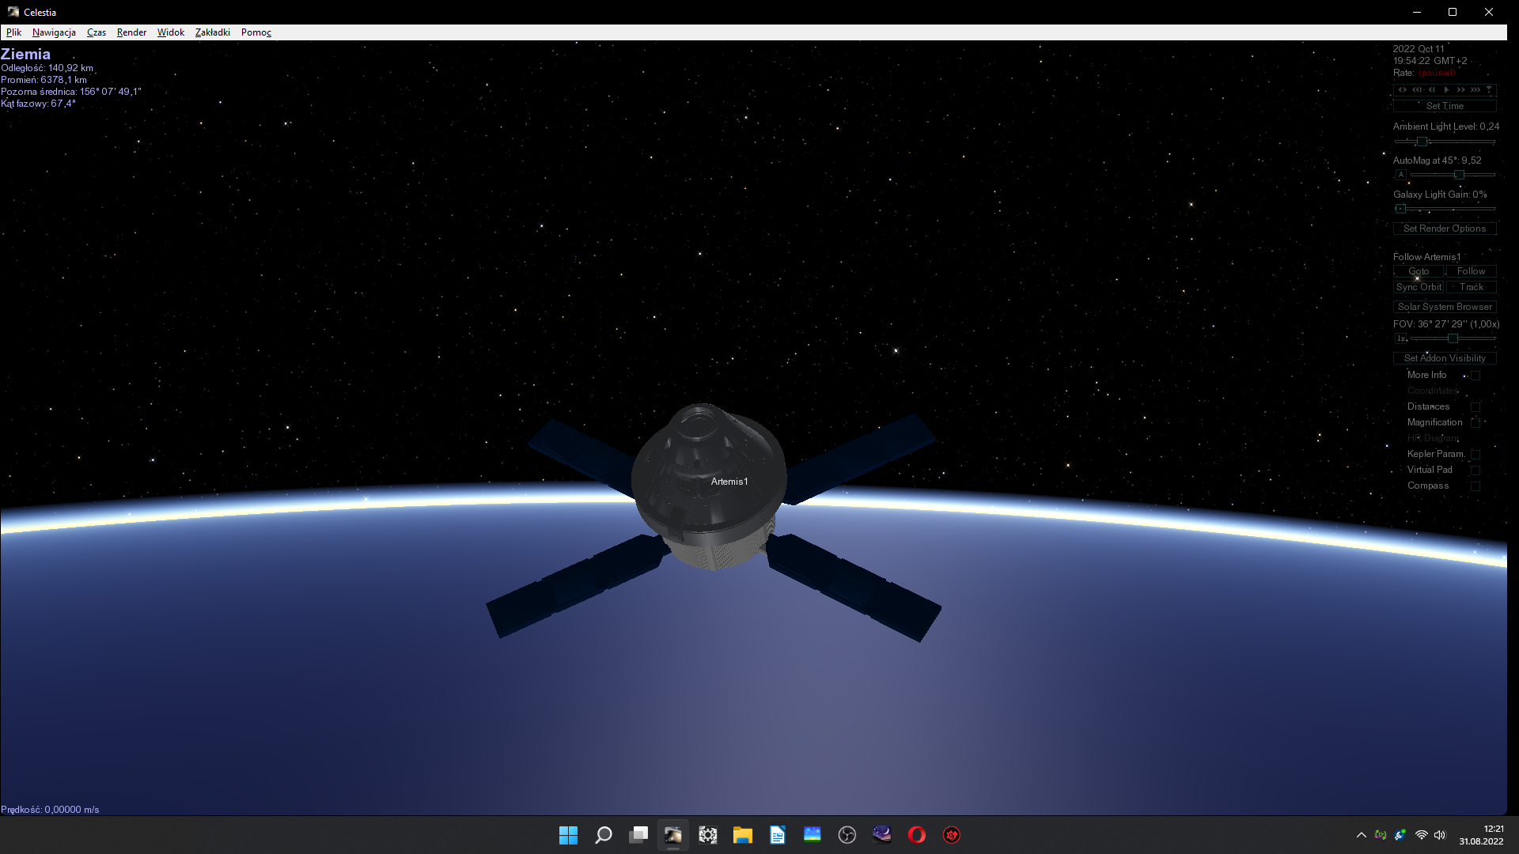Click the double-arrow speed up time icon

click(1460, 90)
